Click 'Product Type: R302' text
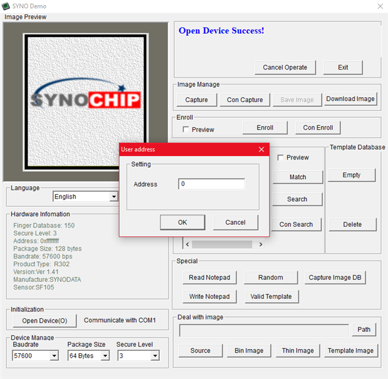The height and width of the screenshot is (379, 388). (x=41, y=264)
